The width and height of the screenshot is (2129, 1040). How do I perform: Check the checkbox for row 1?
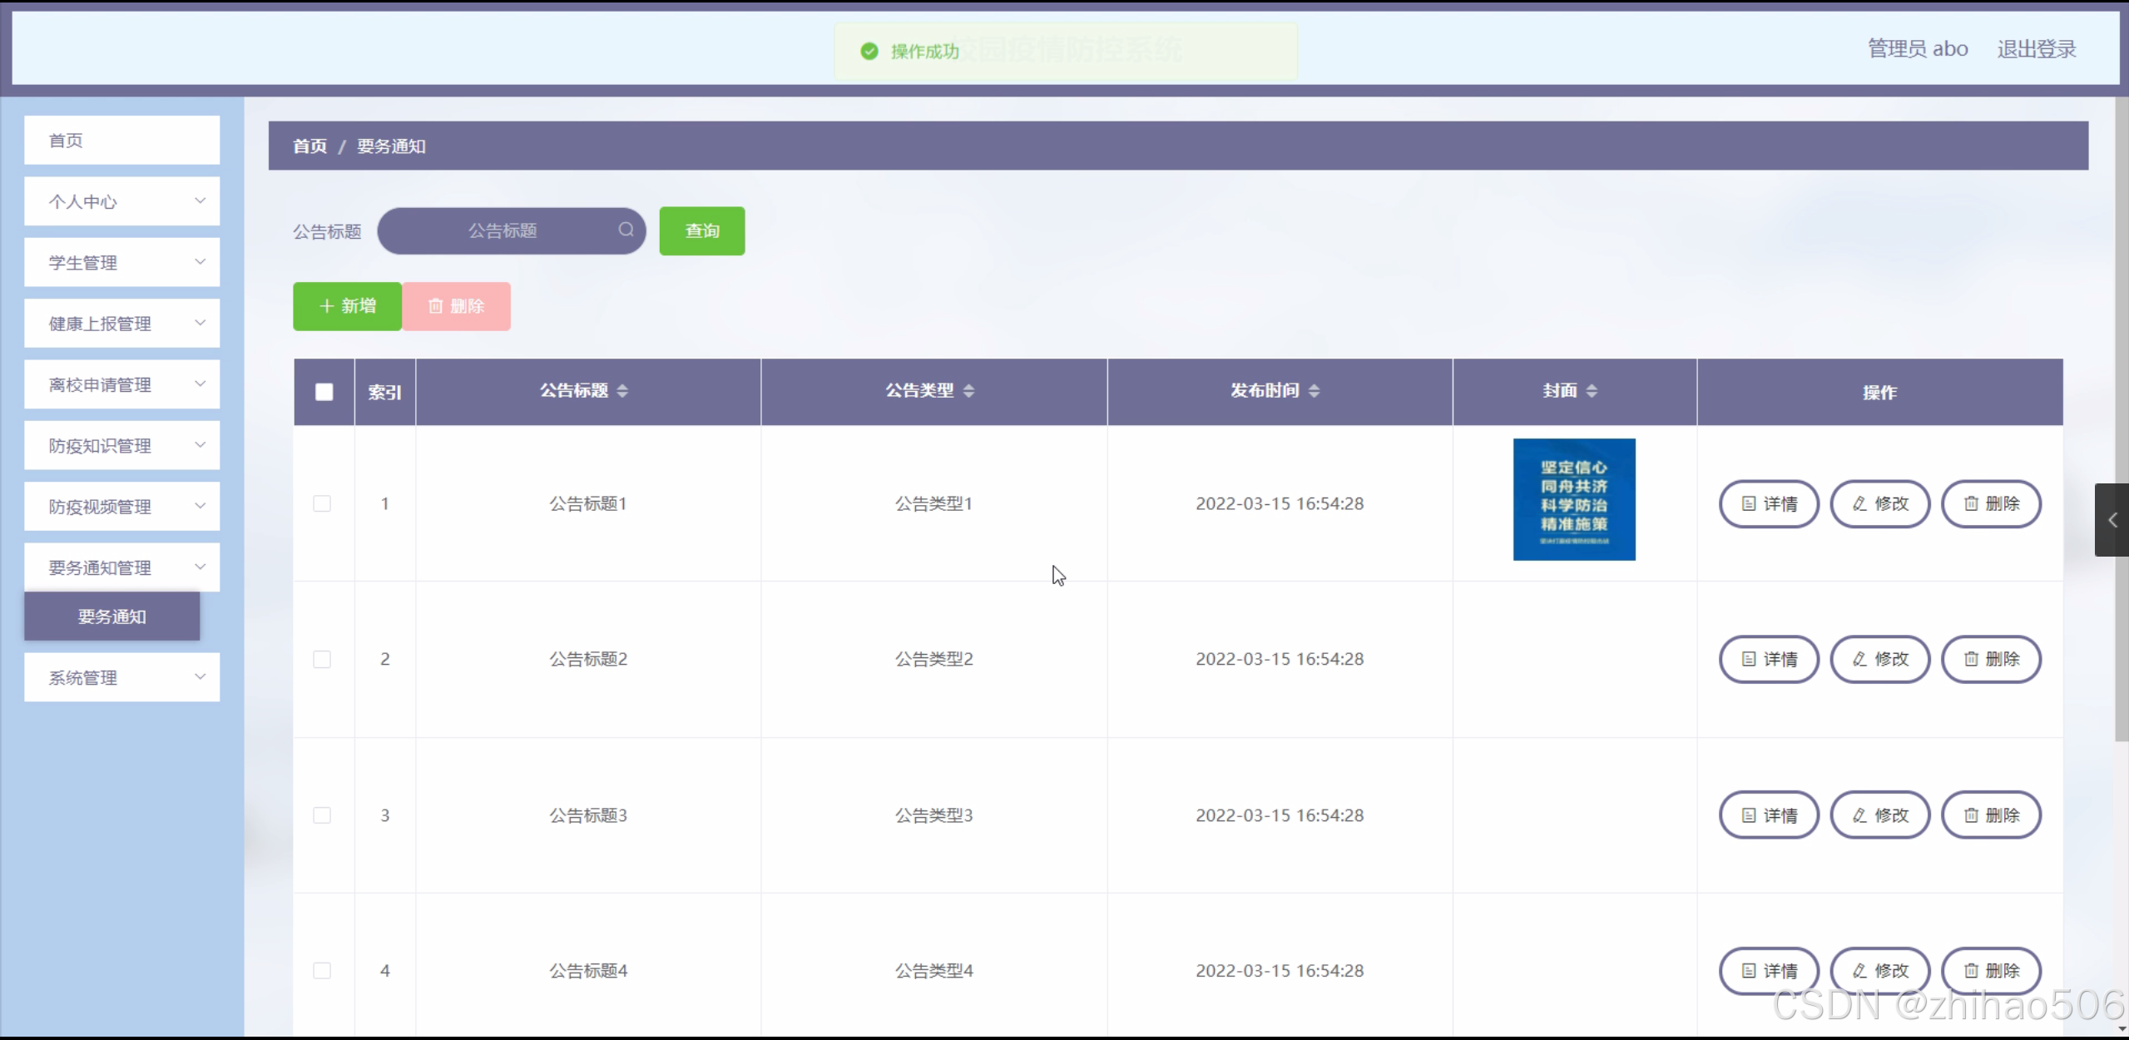322,504
